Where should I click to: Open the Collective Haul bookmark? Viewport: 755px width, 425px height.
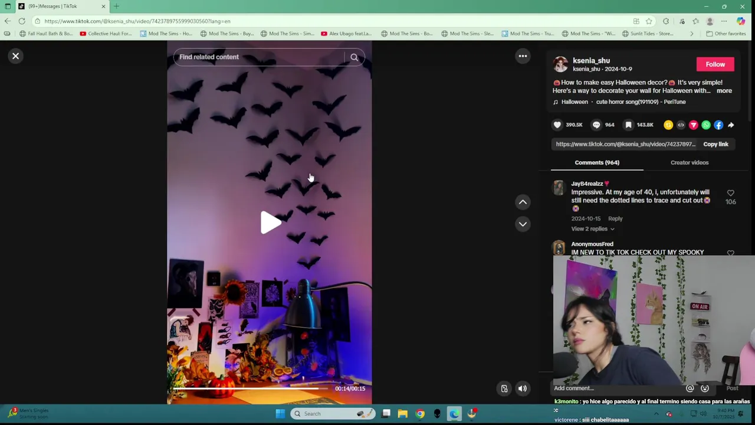pyautogui.click(x=106, y=34)
